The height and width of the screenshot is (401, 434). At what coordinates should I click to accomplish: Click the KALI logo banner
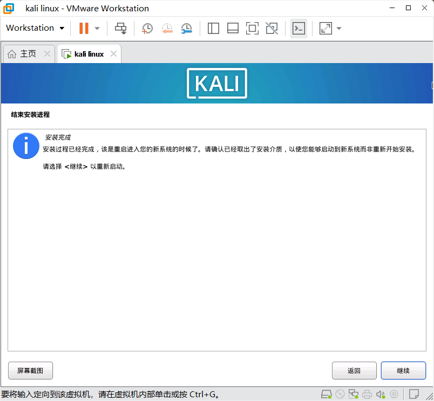pos(217,83)
